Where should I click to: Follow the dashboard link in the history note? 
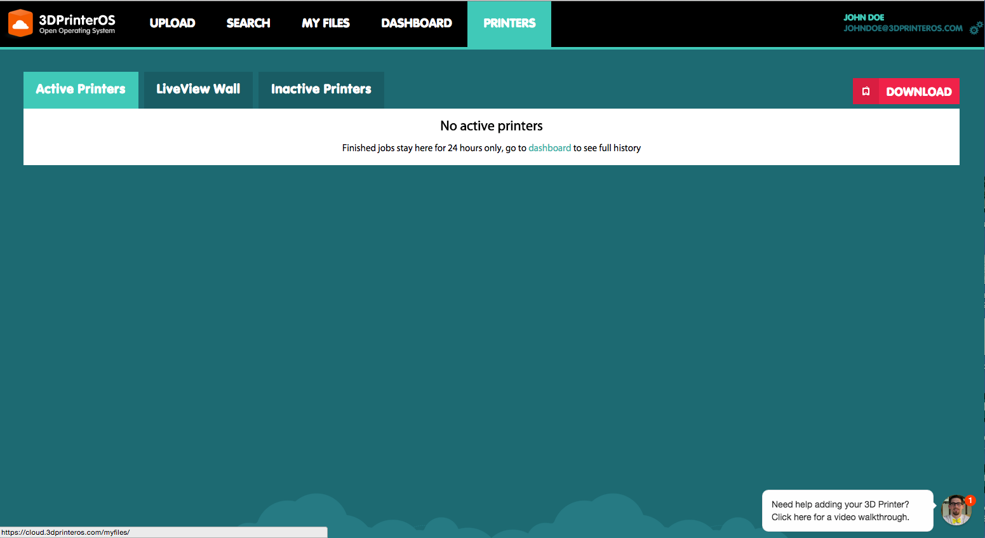pyautogui.click(x=549, y=148)
